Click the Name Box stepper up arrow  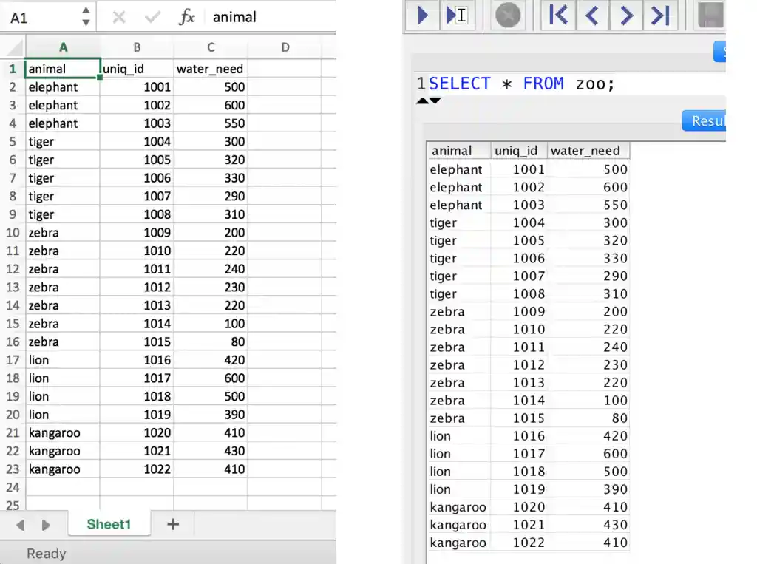tap(86, 12)
